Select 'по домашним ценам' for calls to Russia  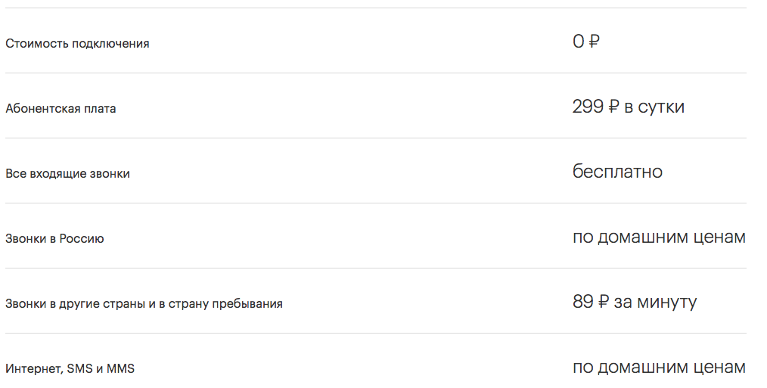[x=659, y=237]
